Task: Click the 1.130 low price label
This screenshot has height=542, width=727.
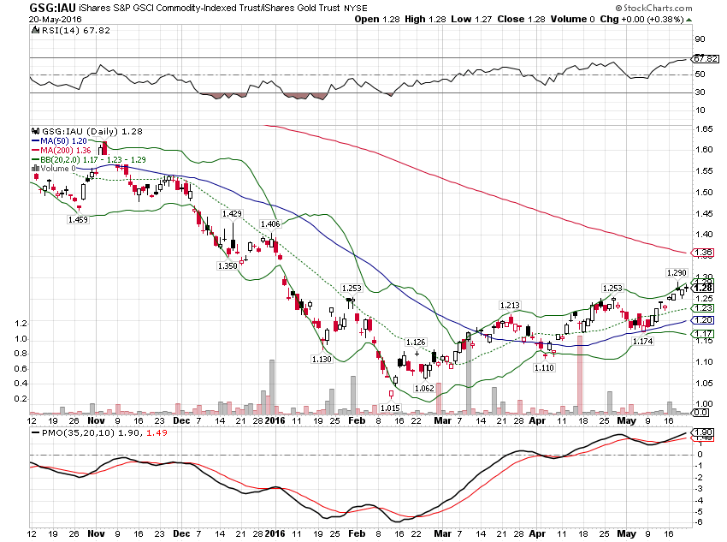Action: coord(322,359)
